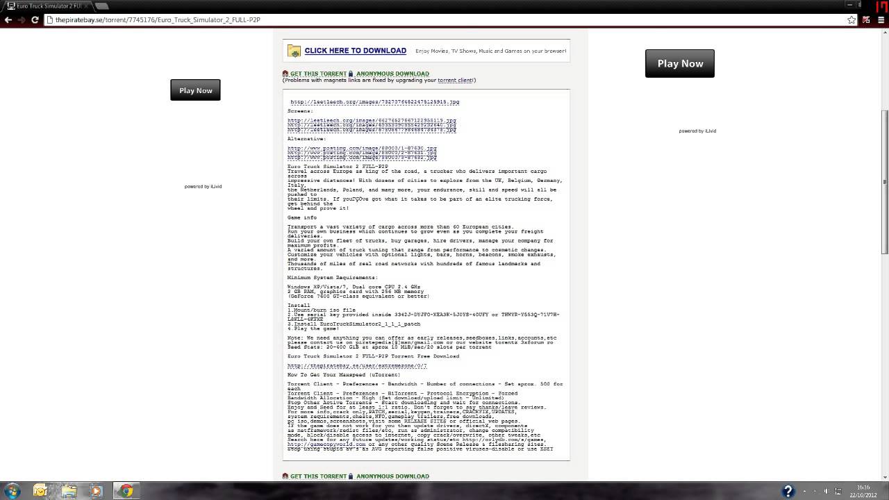889x500 pixels.
Task: Click the top GET THIS TORRENT magnet link
Action: point(318,74)
